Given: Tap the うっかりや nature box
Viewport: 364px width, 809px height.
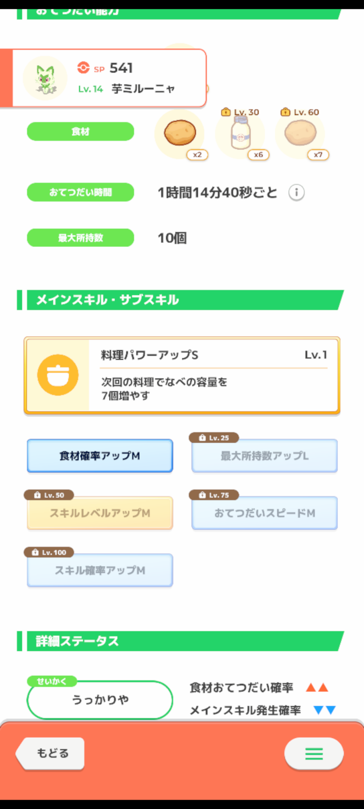Looking at the screenshot, I should 100,700.
